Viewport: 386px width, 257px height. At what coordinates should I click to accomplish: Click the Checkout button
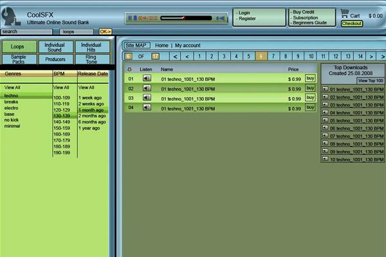351,23
